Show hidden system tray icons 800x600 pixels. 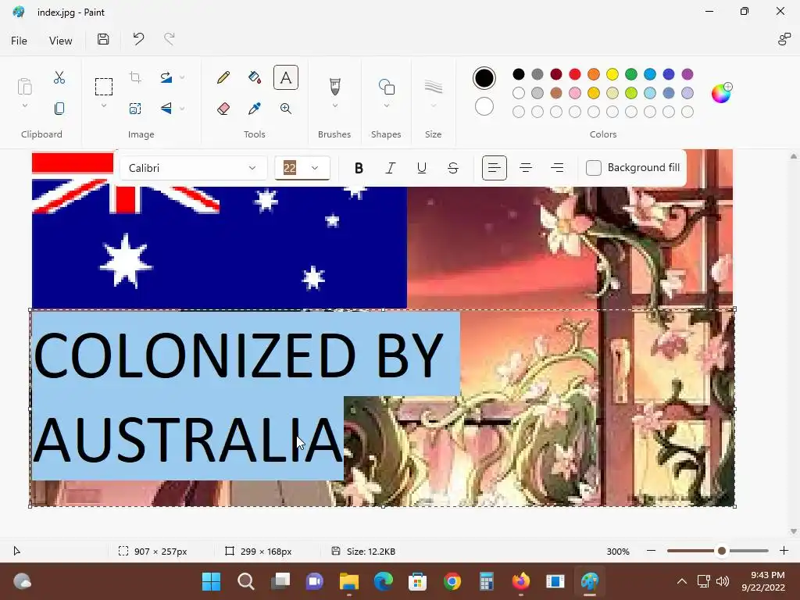681,581
